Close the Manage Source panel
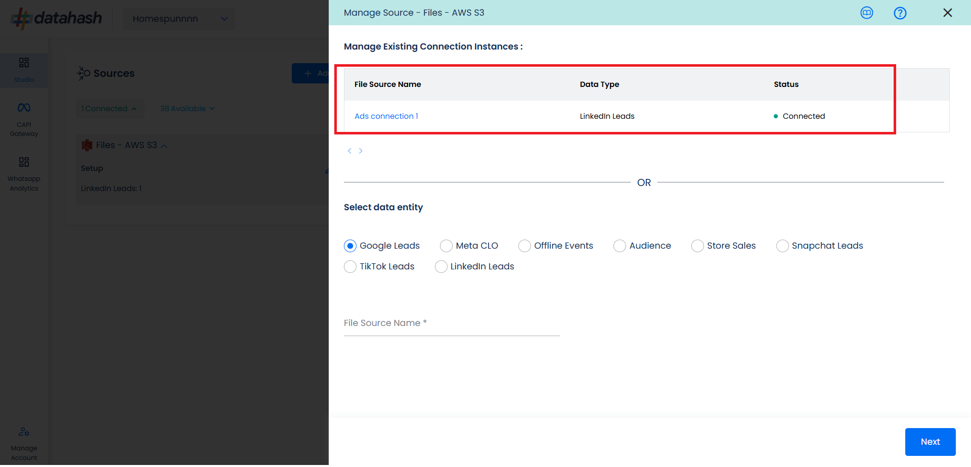971x467 pixels. click(947, 13)
